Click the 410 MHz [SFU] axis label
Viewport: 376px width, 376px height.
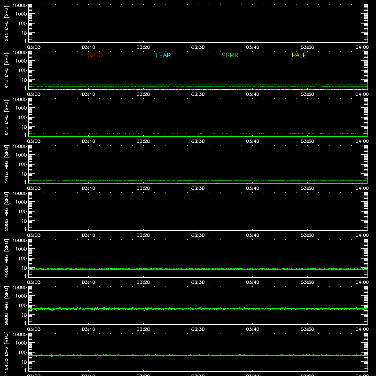6,70
